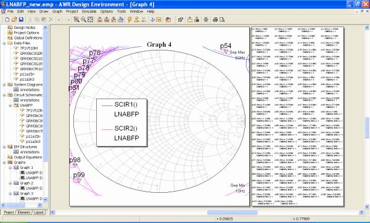Open the Project menu
The image size is (370, 223).
72,11
